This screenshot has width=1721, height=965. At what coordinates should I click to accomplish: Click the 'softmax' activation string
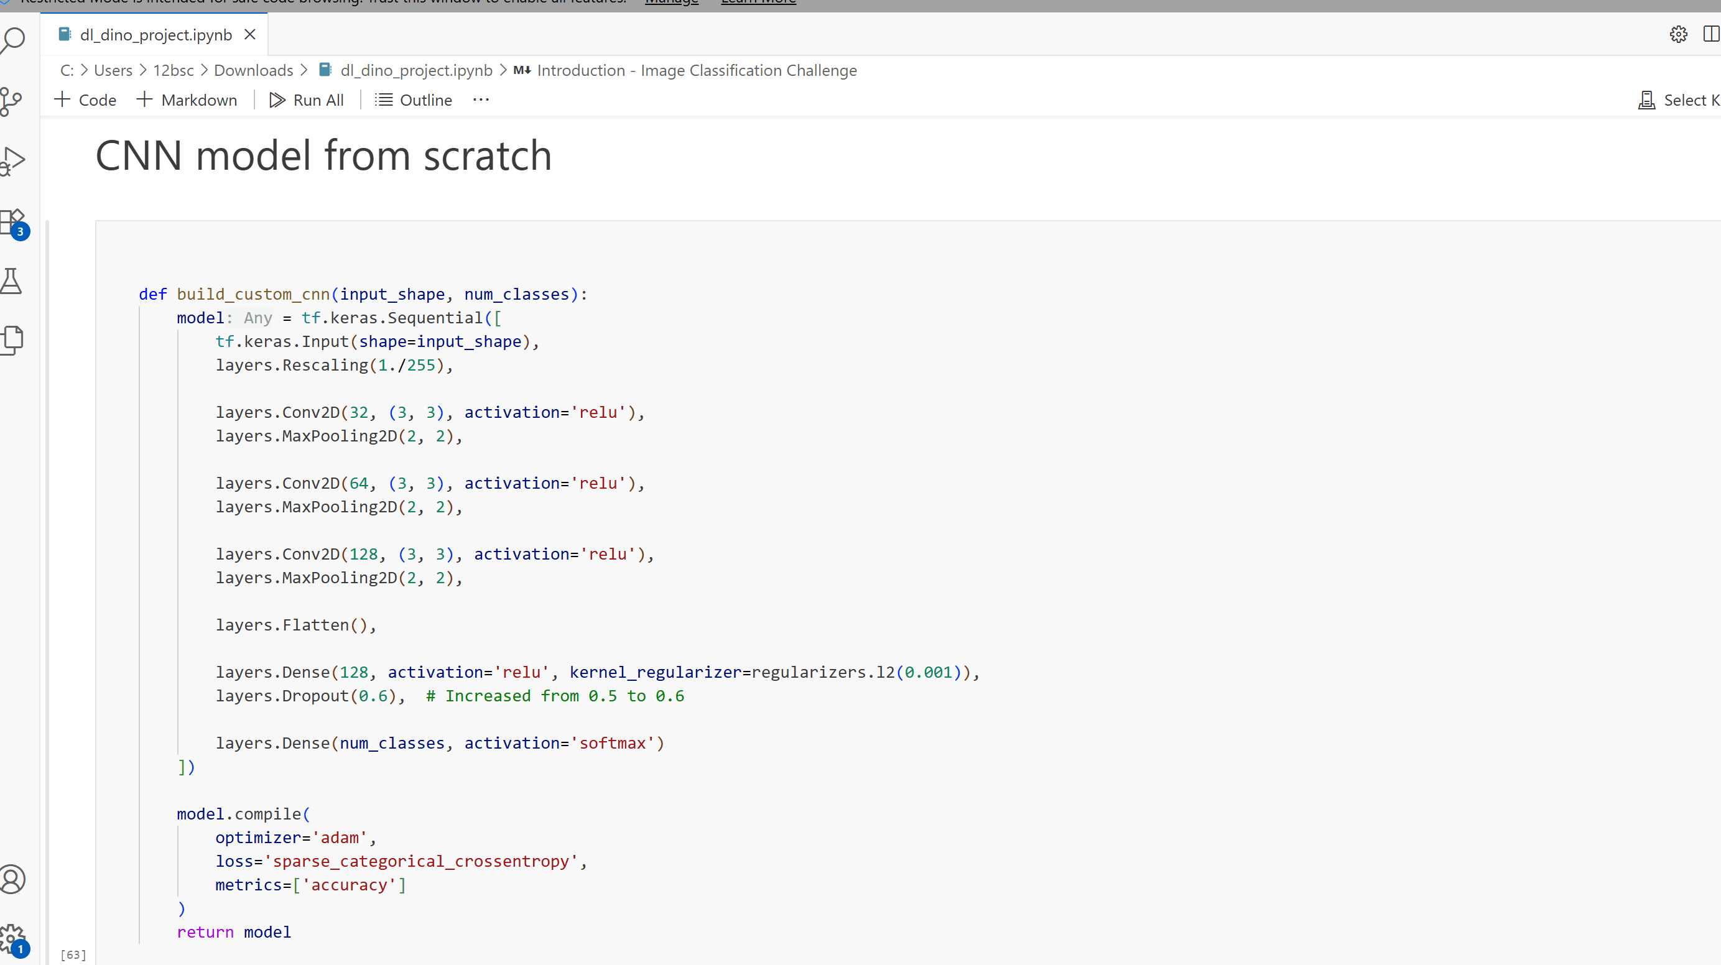point(613,743)
